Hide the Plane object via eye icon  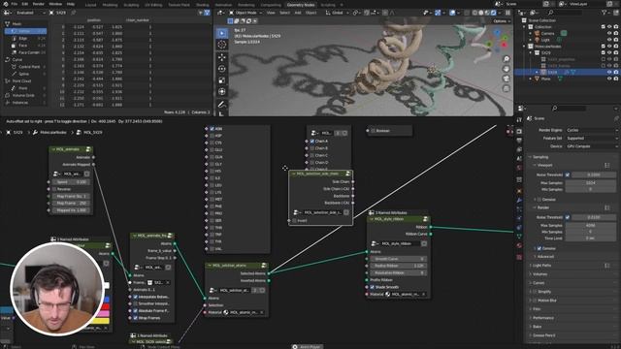609,79
